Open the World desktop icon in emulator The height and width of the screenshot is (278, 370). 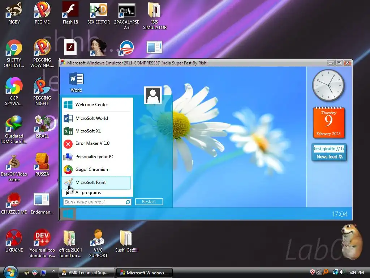coord(76,82)
